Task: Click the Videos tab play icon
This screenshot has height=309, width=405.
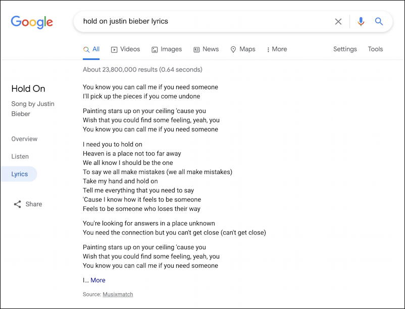Action: 114,49
